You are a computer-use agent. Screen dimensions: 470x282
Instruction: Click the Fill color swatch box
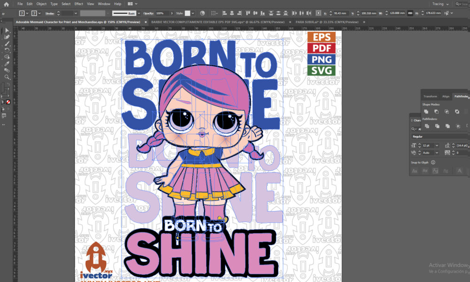[x=22, y=13]
